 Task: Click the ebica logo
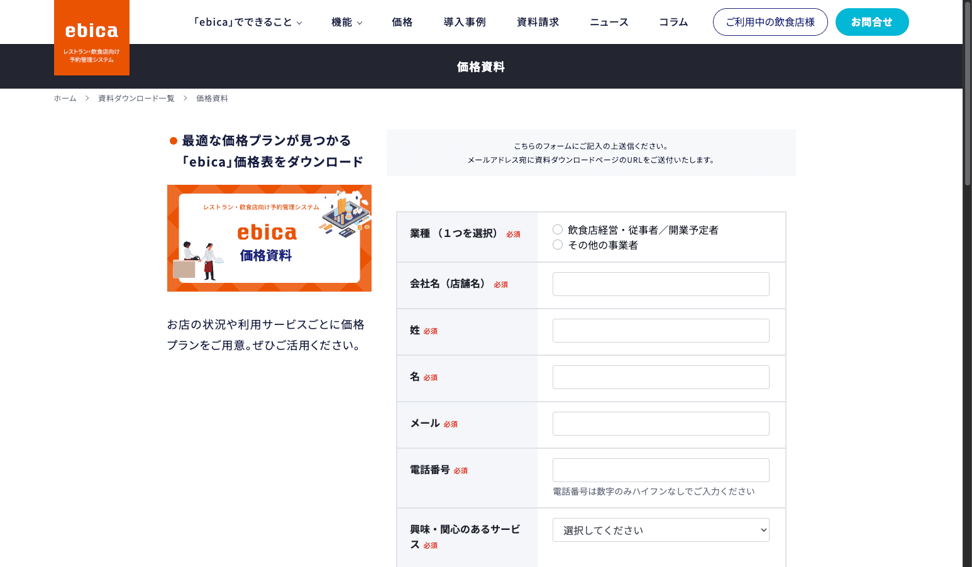click(92, 38)
